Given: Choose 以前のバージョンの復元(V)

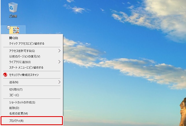Looking at the screenshot, I should pos(32,56).
